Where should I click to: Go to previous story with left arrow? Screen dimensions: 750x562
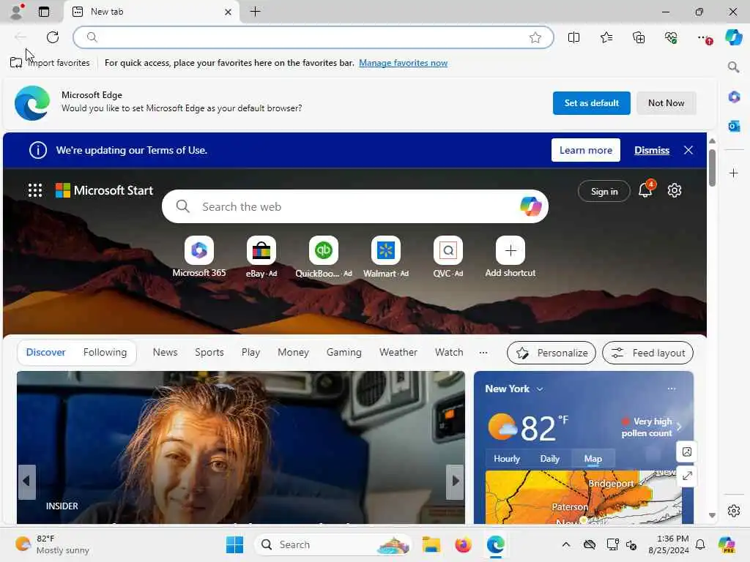(27, 482)
